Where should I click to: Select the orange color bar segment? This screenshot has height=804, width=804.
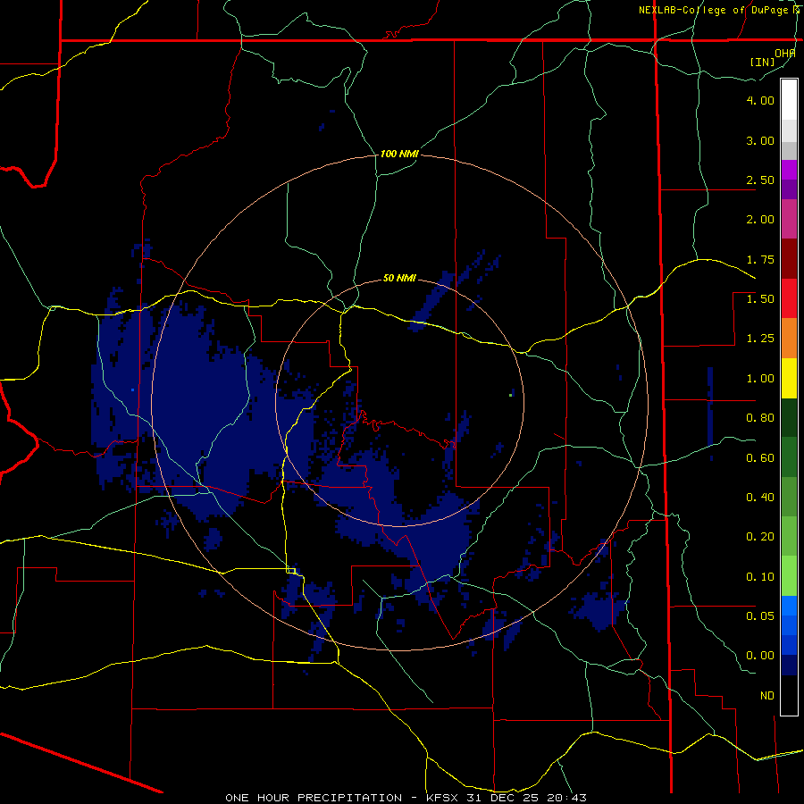[789, 338]
